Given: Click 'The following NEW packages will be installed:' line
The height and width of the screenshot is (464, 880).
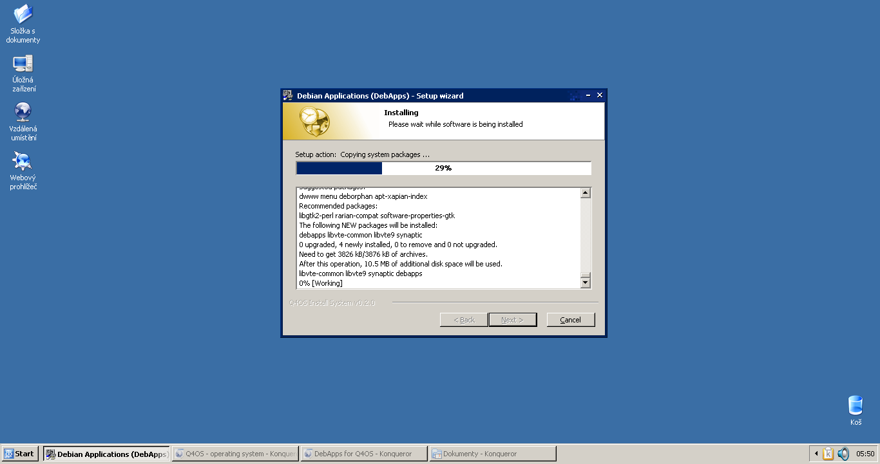Looking at the screenshot, I should [368, 225].
